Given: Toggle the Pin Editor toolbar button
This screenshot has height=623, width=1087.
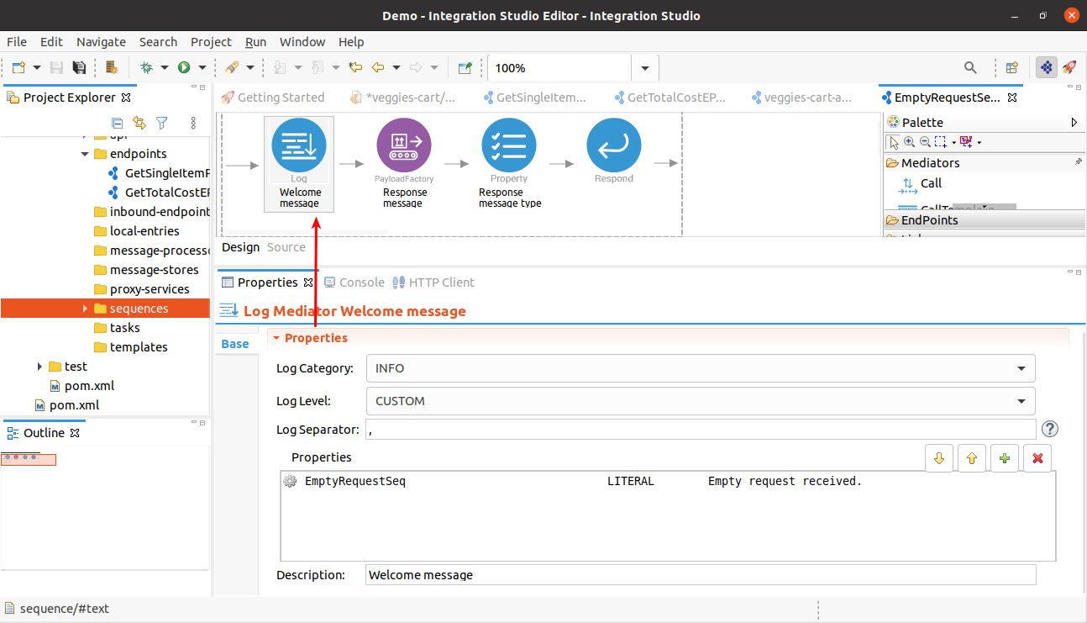Looking at the screenshot, I should pyautogui.click(x=465, y=68).
